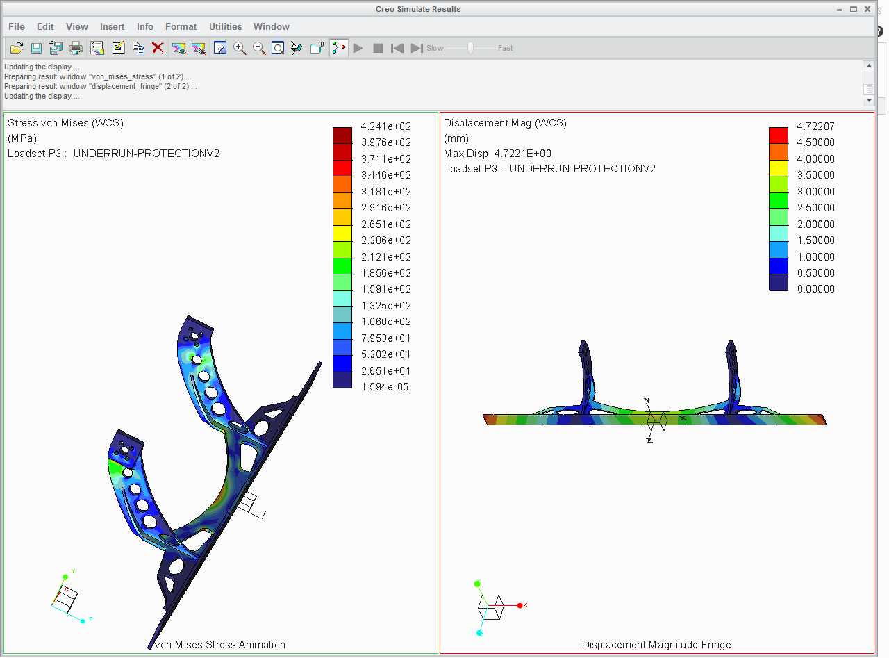Click the dark blue 0.00000 displacement swatch

(779, 281)
